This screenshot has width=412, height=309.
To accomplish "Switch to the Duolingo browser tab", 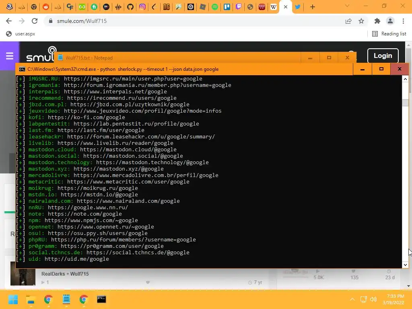I will (82, 7).
